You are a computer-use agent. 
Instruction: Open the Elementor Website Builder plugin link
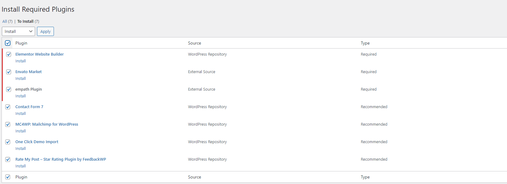tap(39, 54)
